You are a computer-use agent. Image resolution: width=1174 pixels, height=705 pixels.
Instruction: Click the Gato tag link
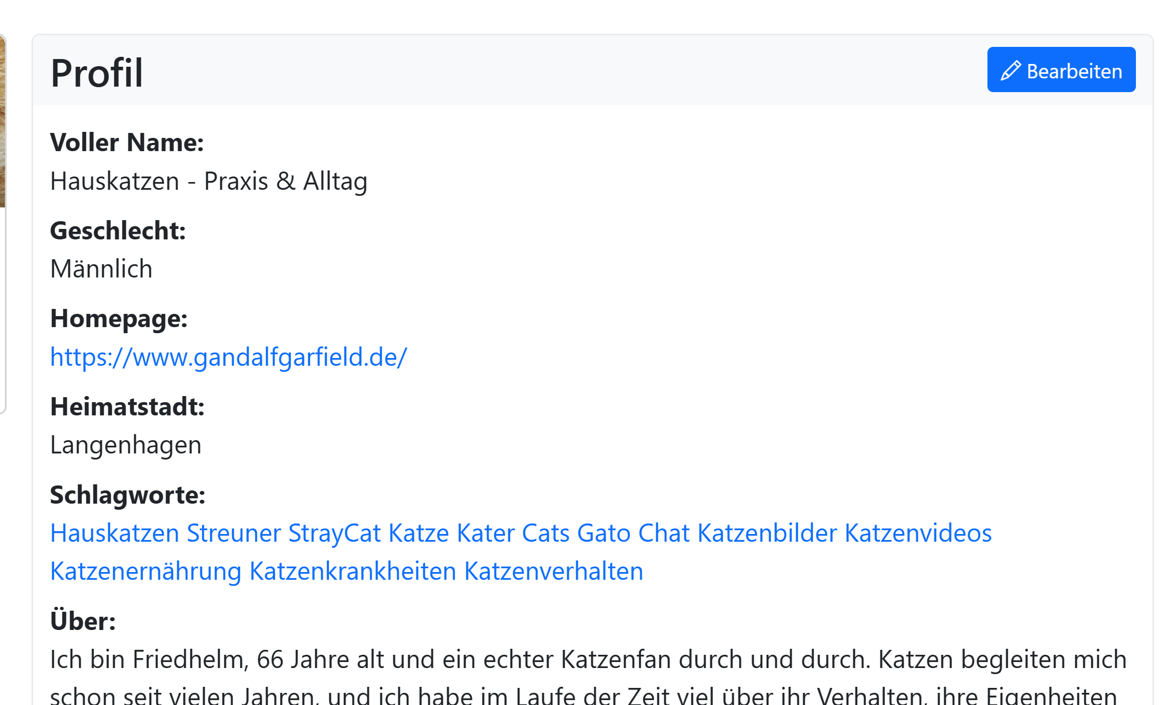coord(604,533)
